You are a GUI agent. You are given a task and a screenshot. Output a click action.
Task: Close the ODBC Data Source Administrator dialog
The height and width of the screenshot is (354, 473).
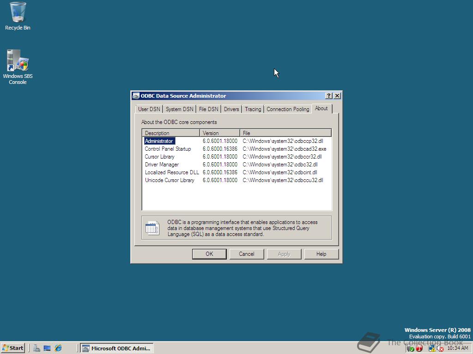pyautogui.click(x=337, y=96)
